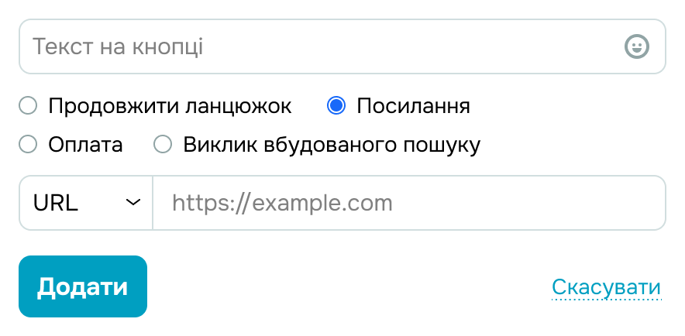
Task: Expand the link type combo box
Action: pyautogui.click(x=86, y=203)
